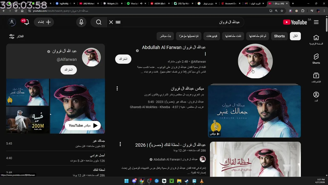The height and width of the screenshot is (185, 328).
Task: Click اشتراك in the side channel card
Action: (x=69, y=70)
